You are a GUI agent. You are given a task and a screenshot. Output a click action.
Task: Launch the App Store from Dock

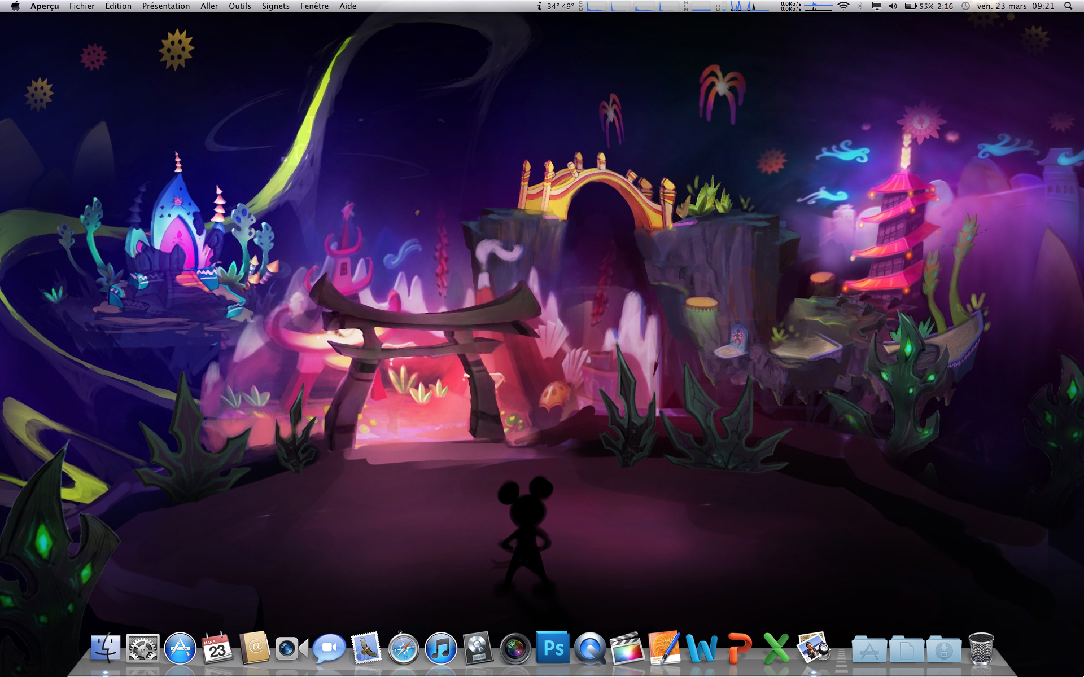(180, 648)
